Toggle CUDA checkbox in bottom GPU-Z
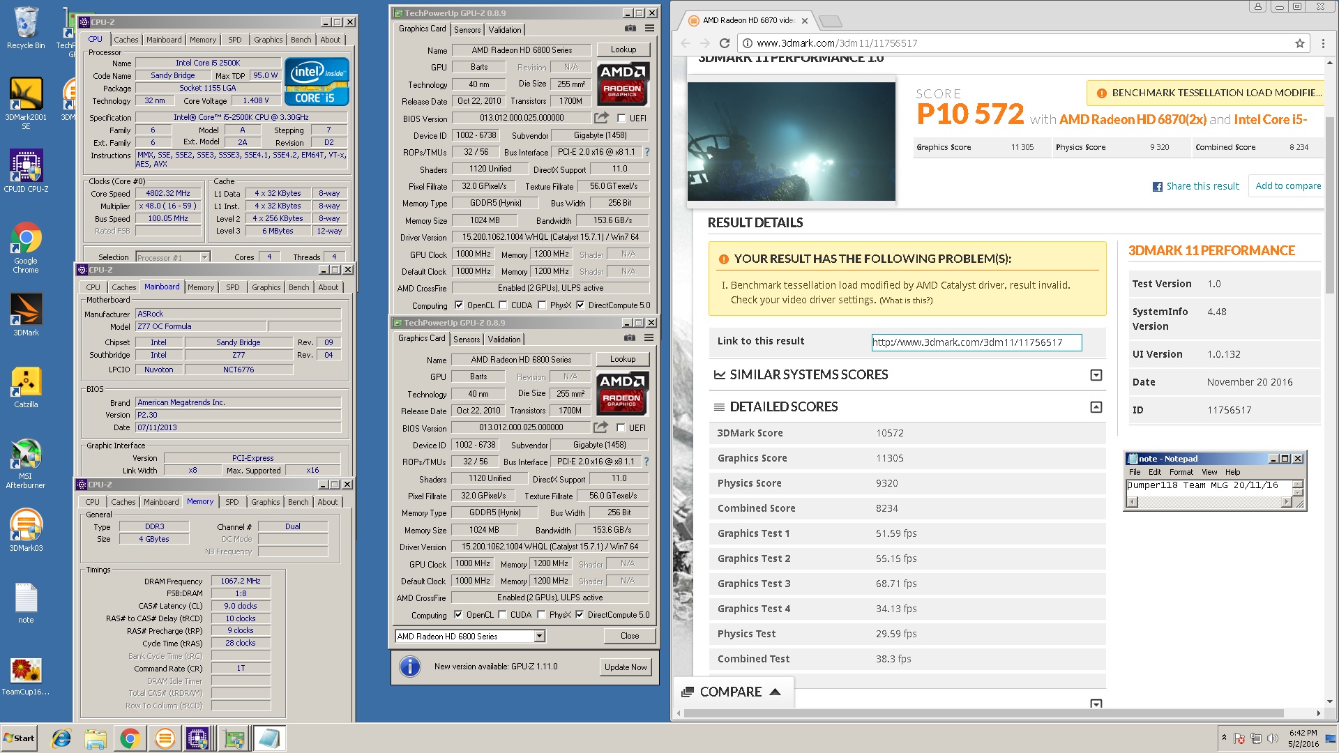Image resolution: width=1339 pixels, height=753 pixels. [x=502, y=615]
